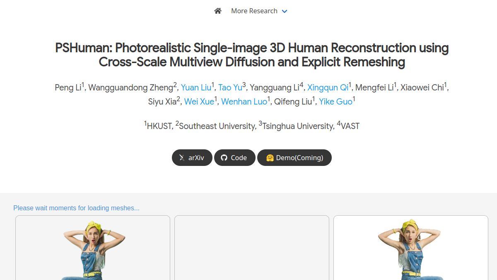The width and height of the screenshot is (497, 280).
Task: Click the GitHub logo icon
Action: (224, 158)
